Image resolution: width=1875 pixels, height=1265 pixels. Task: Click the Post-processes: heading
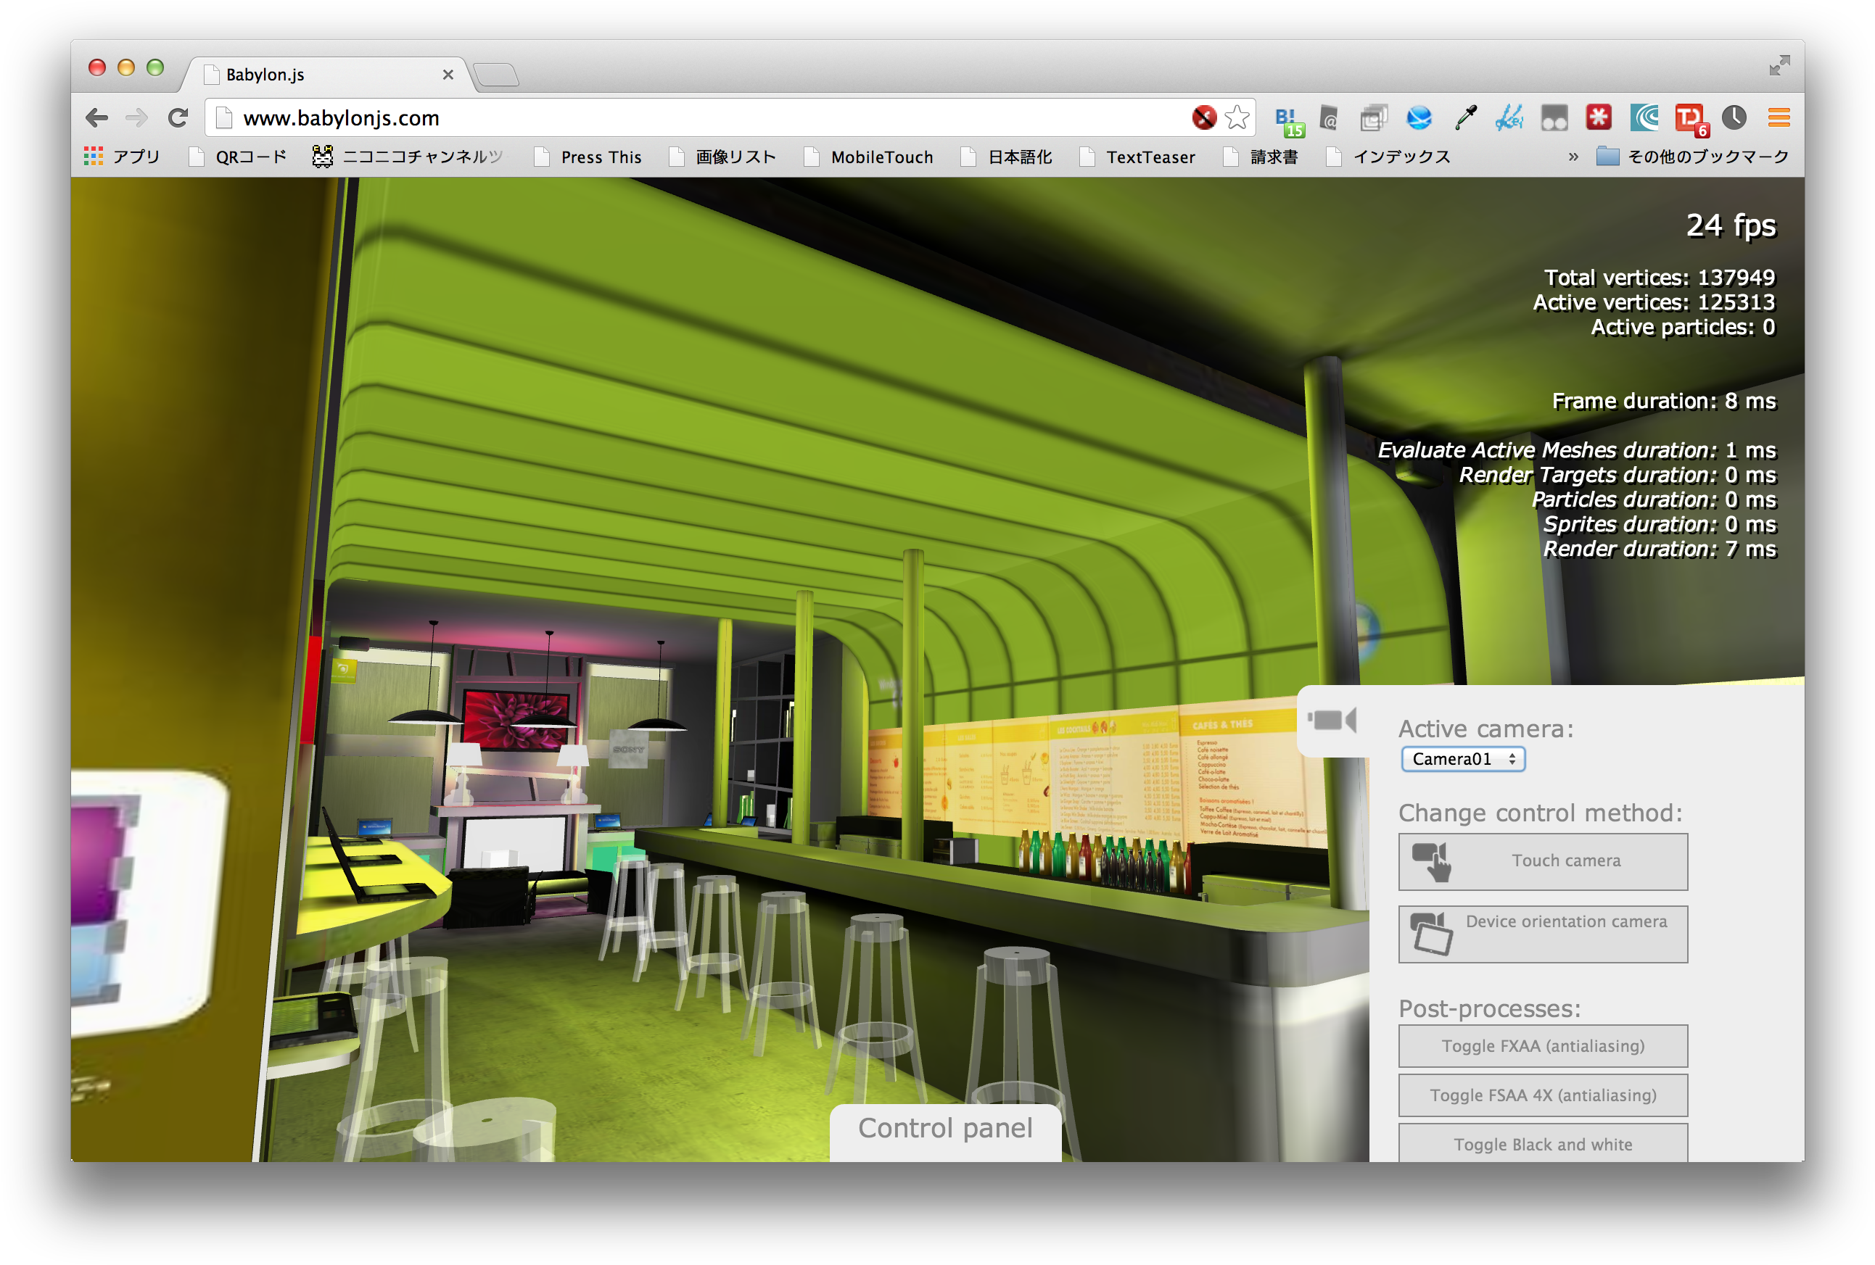point(1489,1008)
